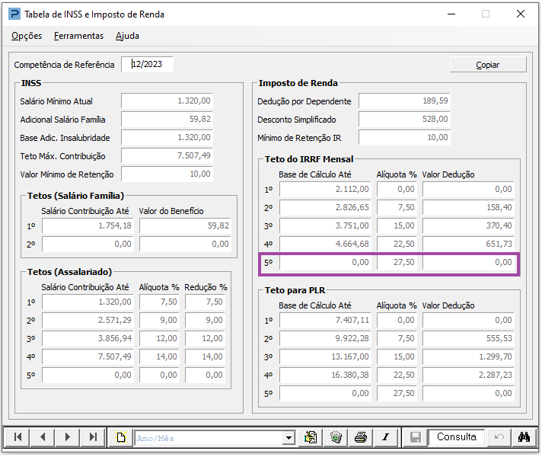Select the Dedução por Dependente field

coord(404,101)
